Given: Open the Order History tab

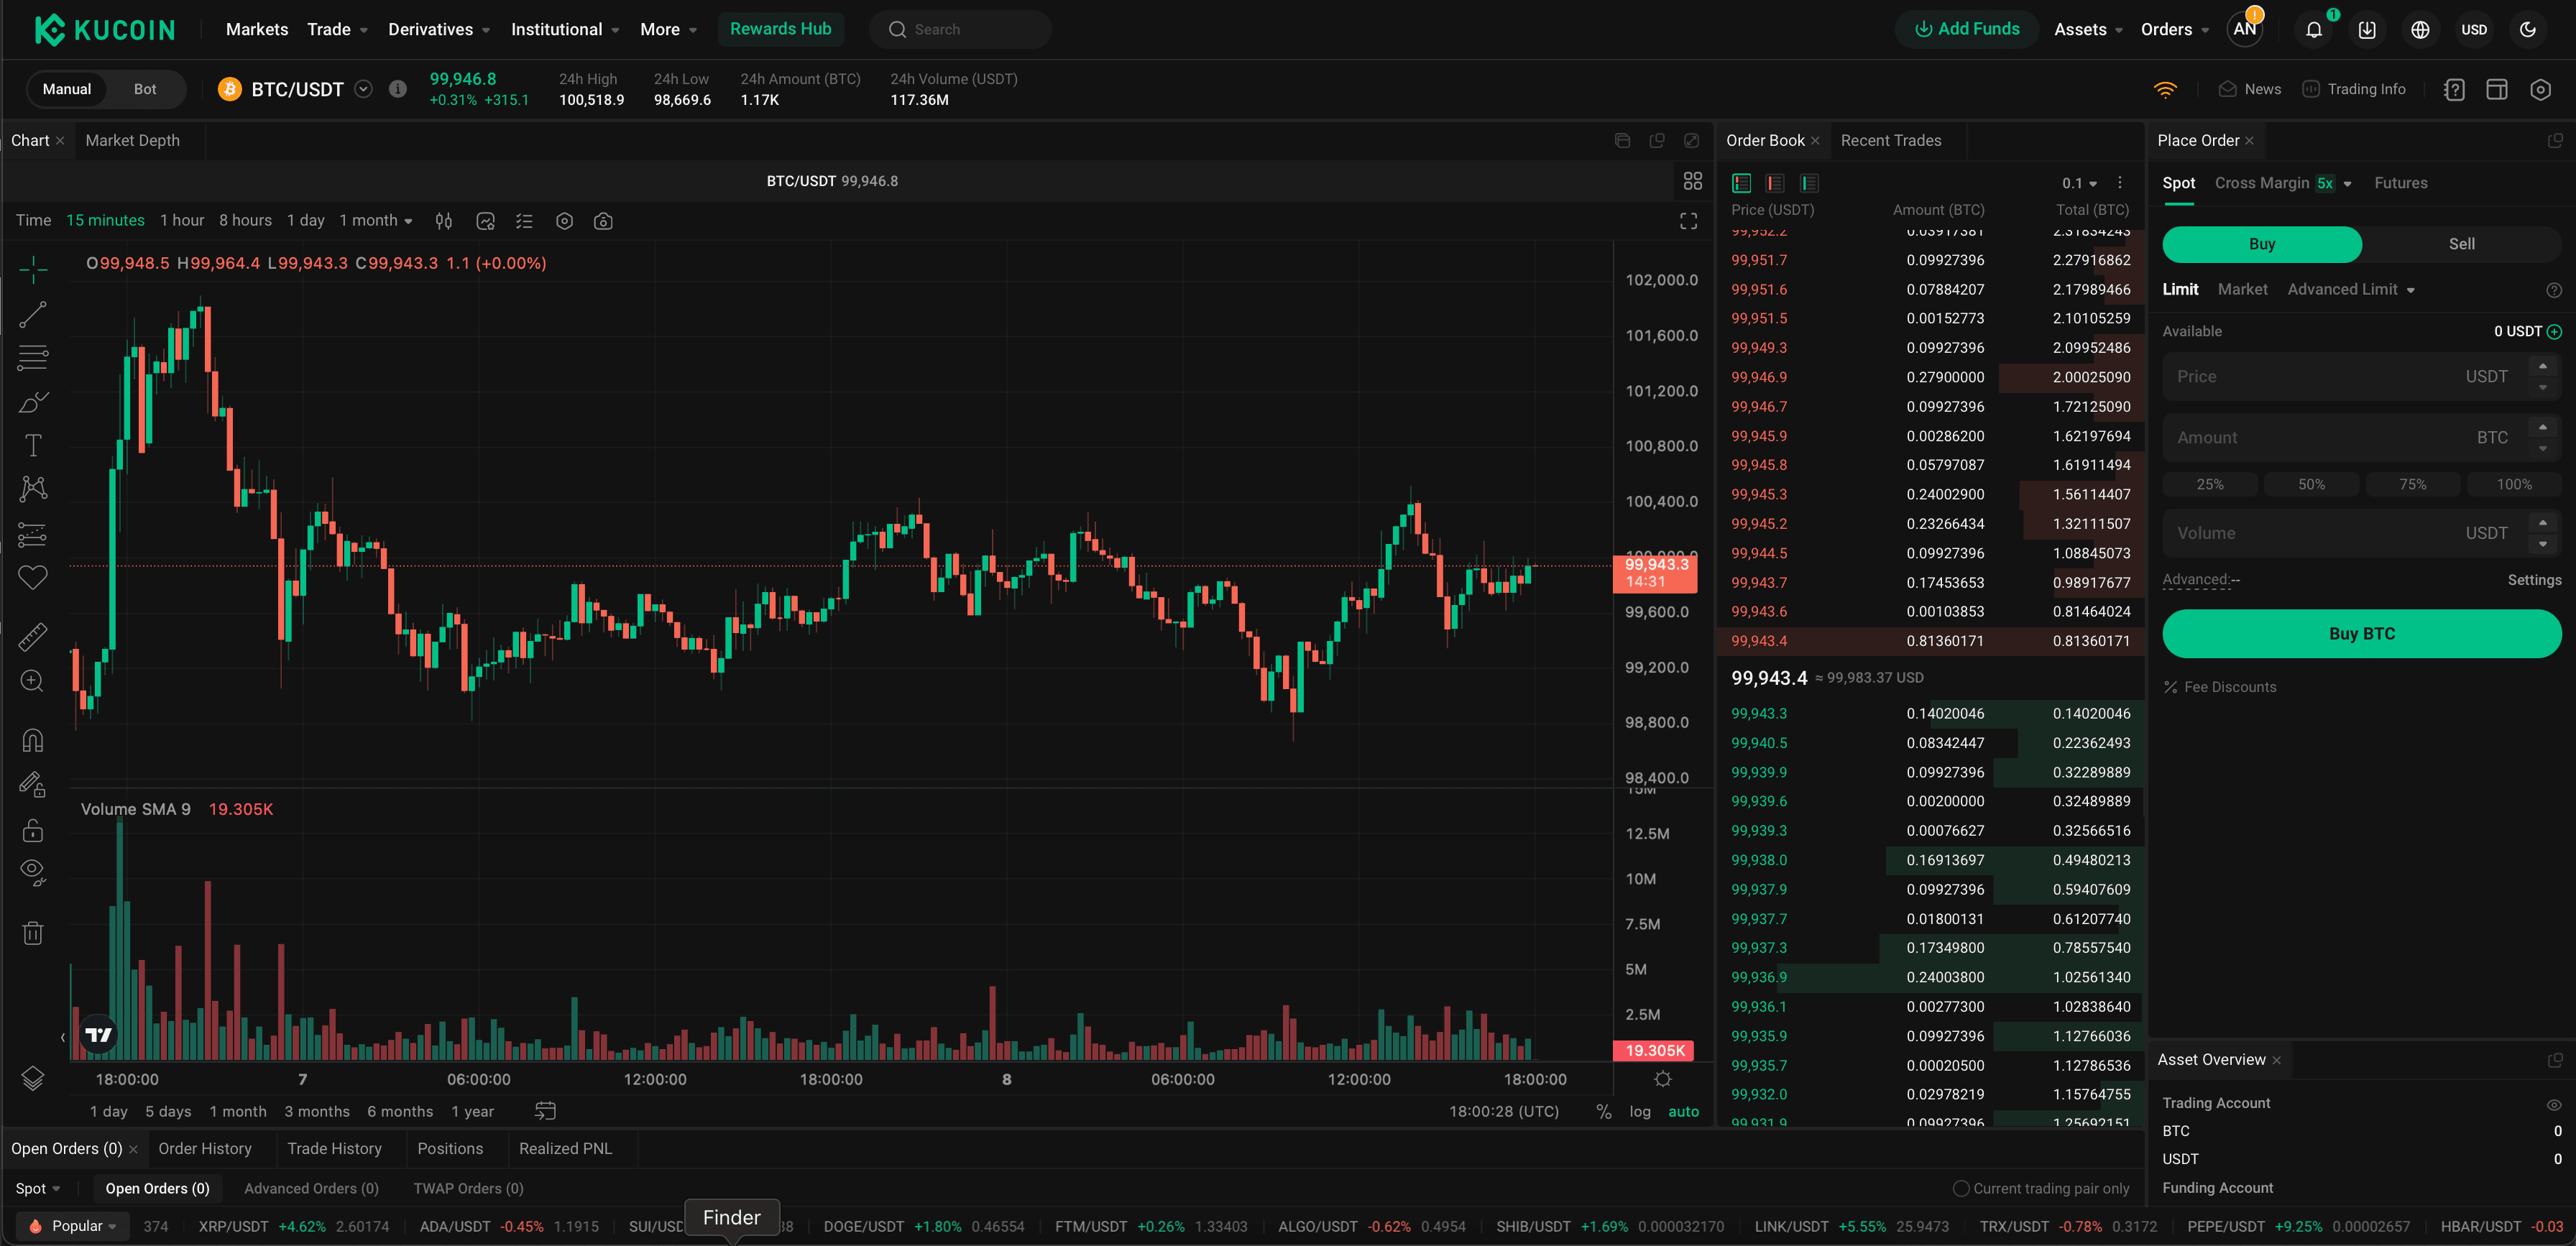Looking at the screenshot, I should coord(204,1148).
